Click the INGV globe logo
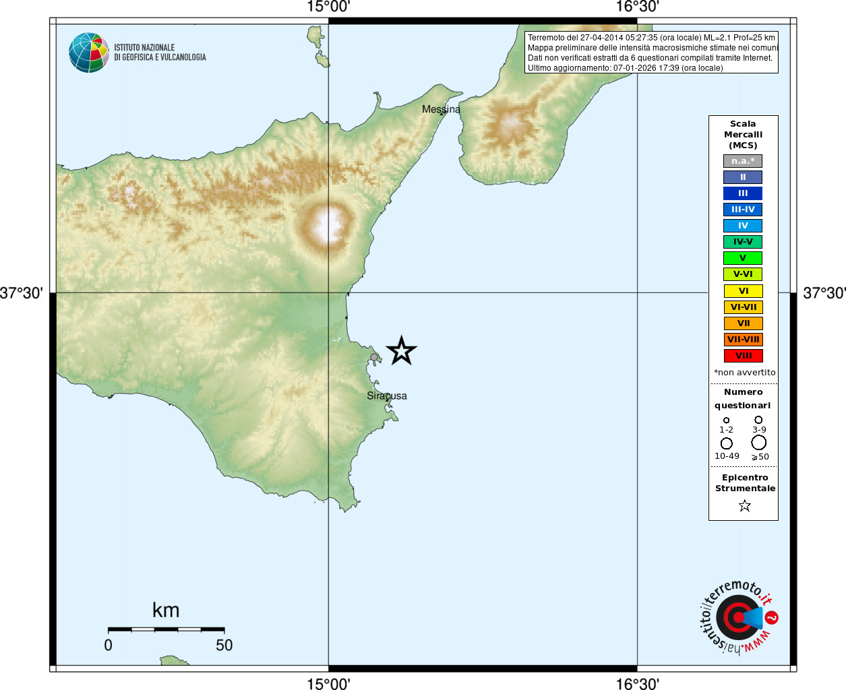The width and height of the screenshot is (846, 690). click(x=89, y=53)
